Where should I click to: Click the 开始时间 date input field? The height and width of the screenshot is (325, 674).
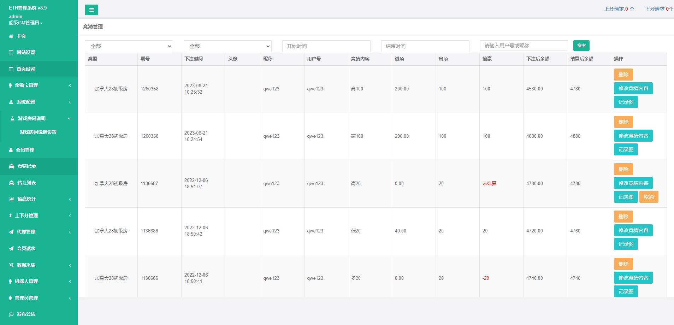tap(326, 46)
